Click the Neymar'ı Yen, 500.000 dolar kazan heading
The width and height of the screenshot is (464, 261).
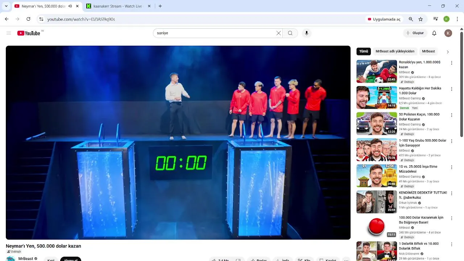click(x=43, y=246)
